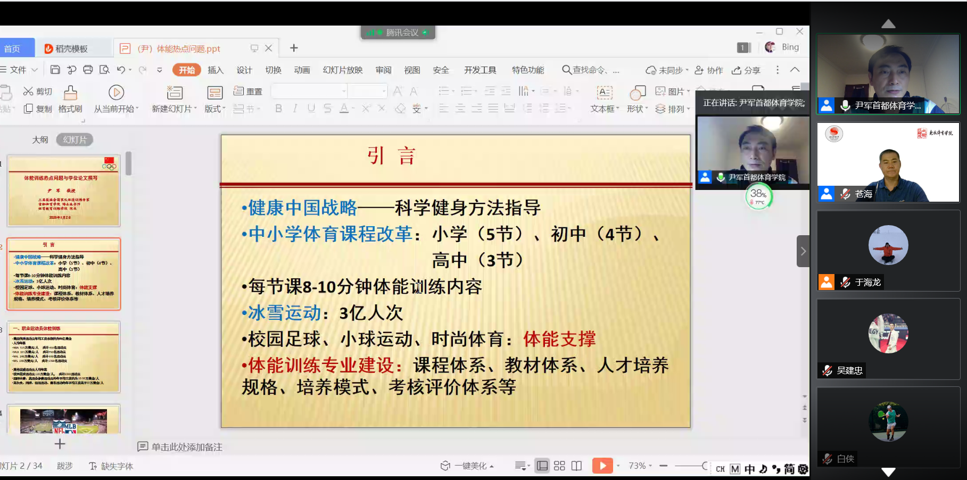
Task: Toggle underline formatting
Action: [311, 109]
